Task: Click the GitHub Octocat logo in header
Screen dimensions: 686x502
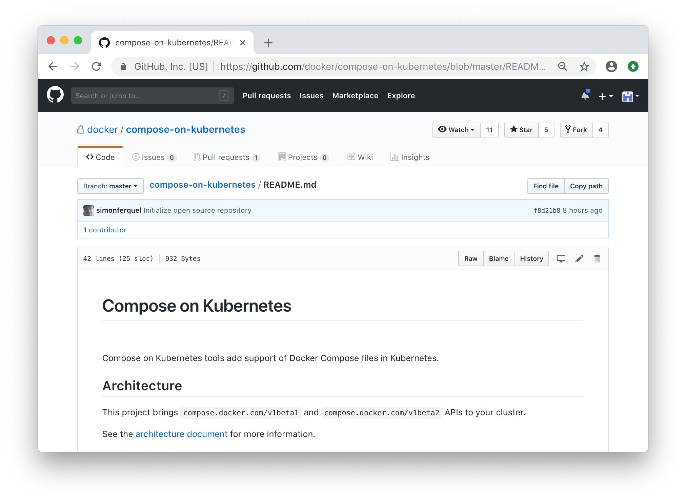Action: click(55, 95)
